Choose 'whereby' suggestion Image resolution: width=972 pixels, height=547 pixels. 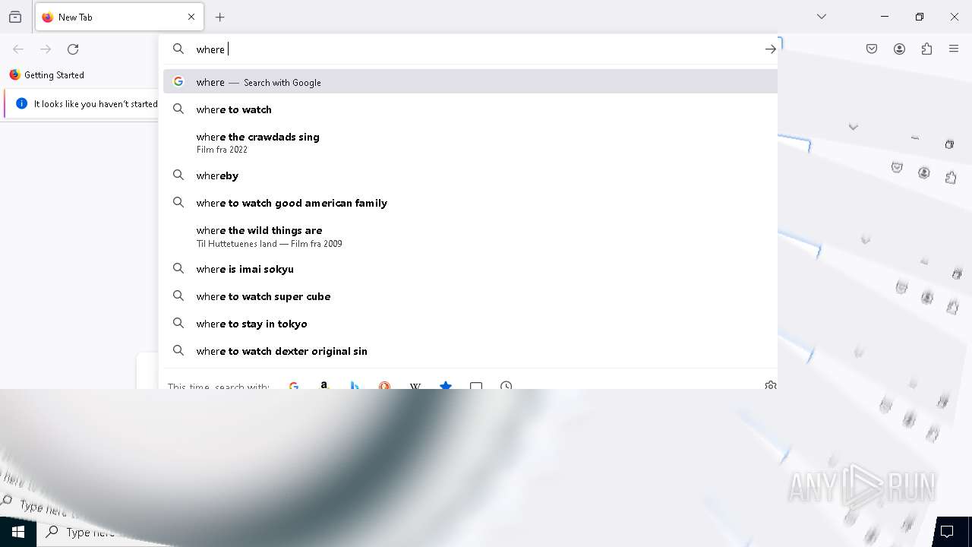470,175
